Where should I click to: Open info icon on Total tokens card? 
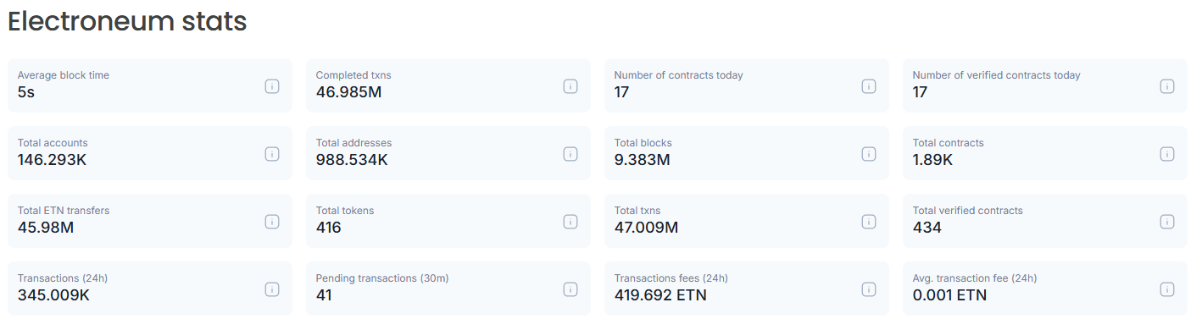[570, 222]
